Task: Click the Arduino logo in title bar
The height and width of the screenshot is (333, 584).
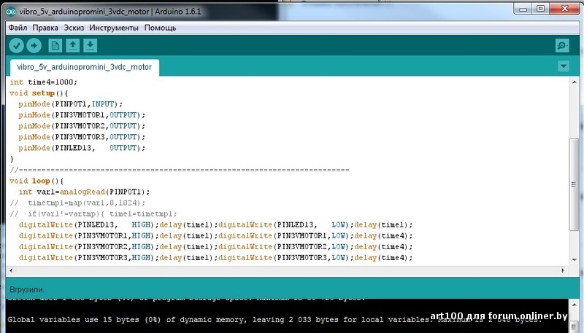Action: click(x=11, y=12)
